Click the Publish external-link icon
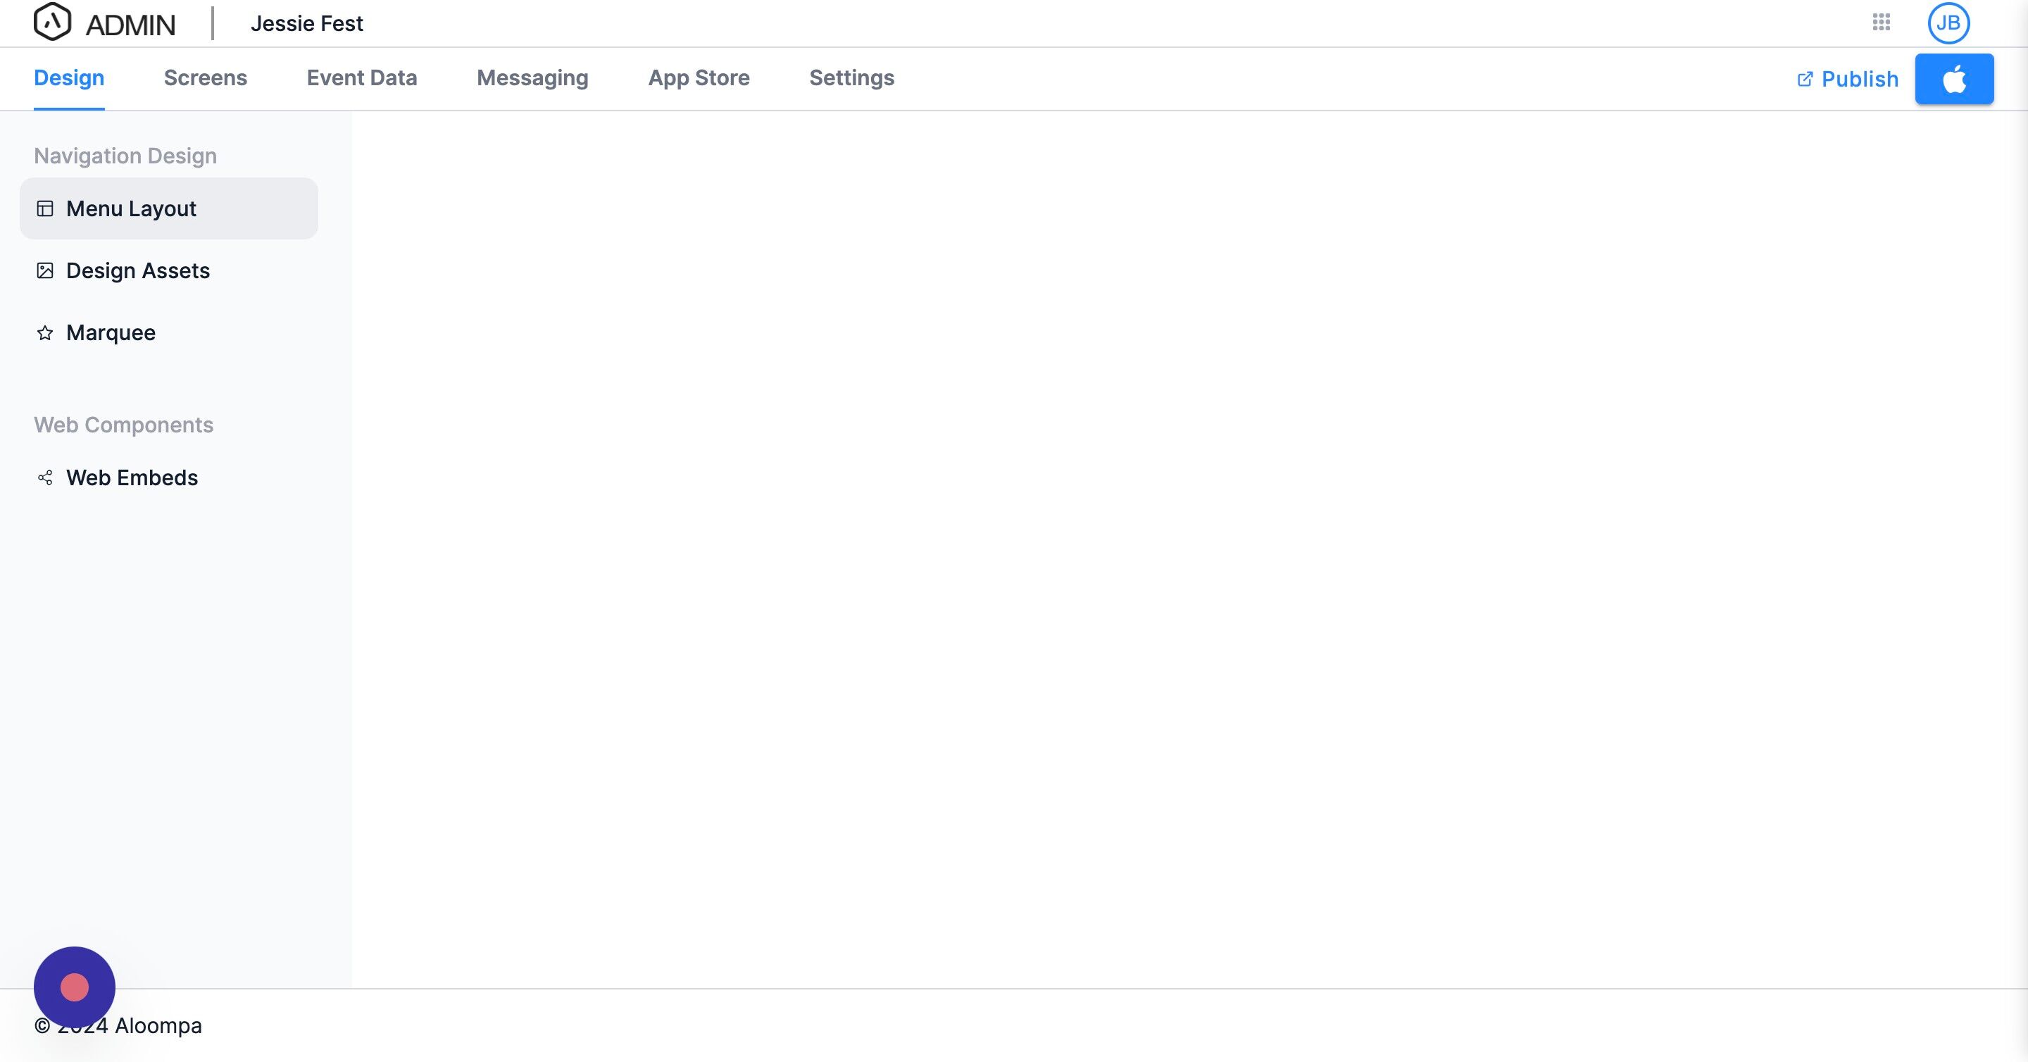The image size is (2028, 1062). tap(1804, 80)
